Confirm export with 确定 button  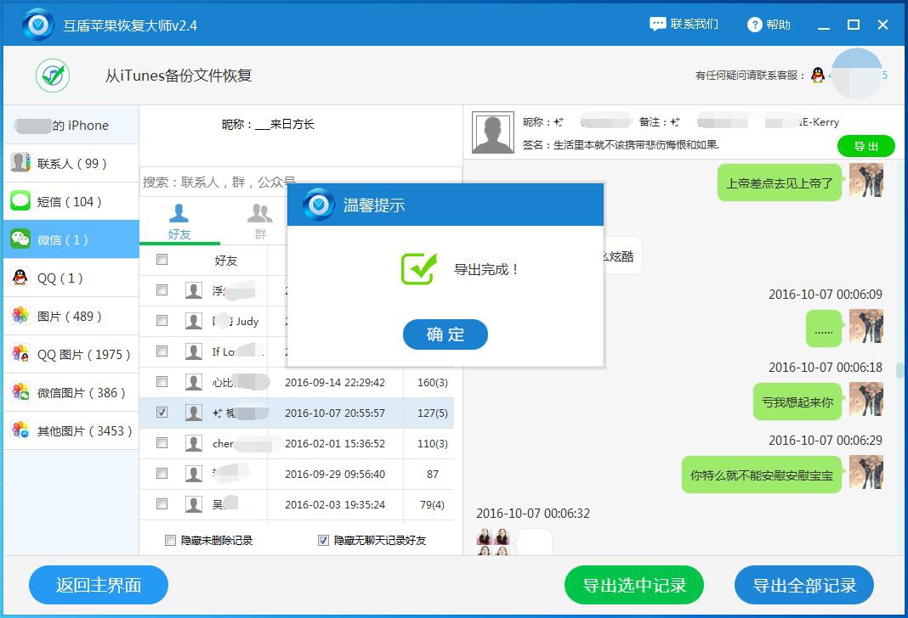point(445,334)
